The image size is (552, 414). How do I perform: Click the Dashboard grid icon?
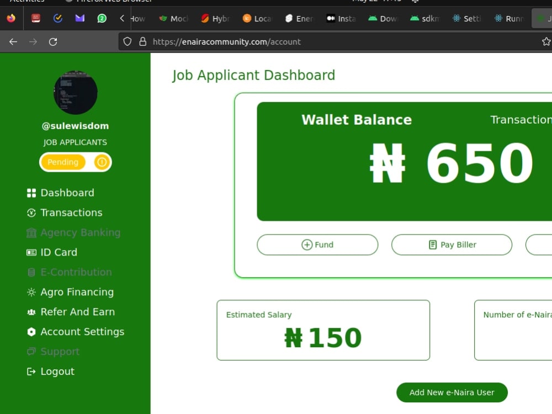pos(31,193)
